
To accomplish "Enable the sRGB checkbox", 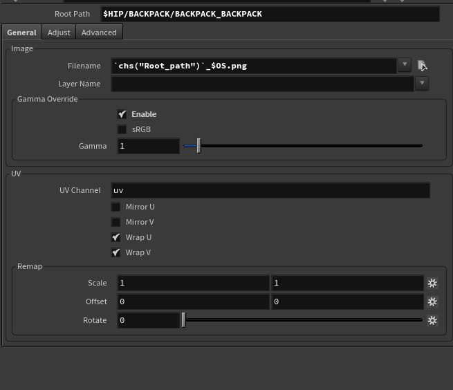I will pos(122,129).
